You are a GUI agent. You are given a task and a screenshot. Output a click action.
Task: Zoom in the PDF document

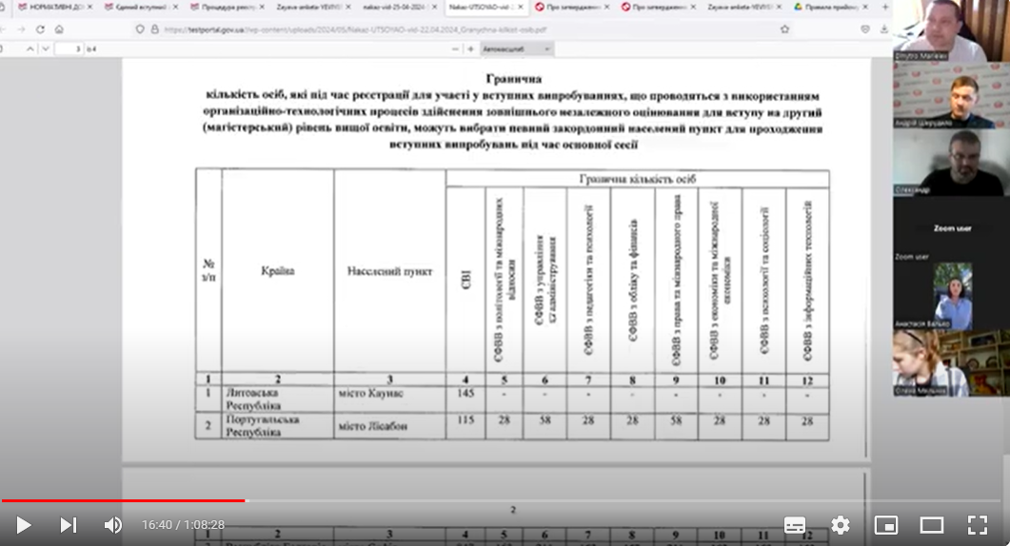[471, 49]
